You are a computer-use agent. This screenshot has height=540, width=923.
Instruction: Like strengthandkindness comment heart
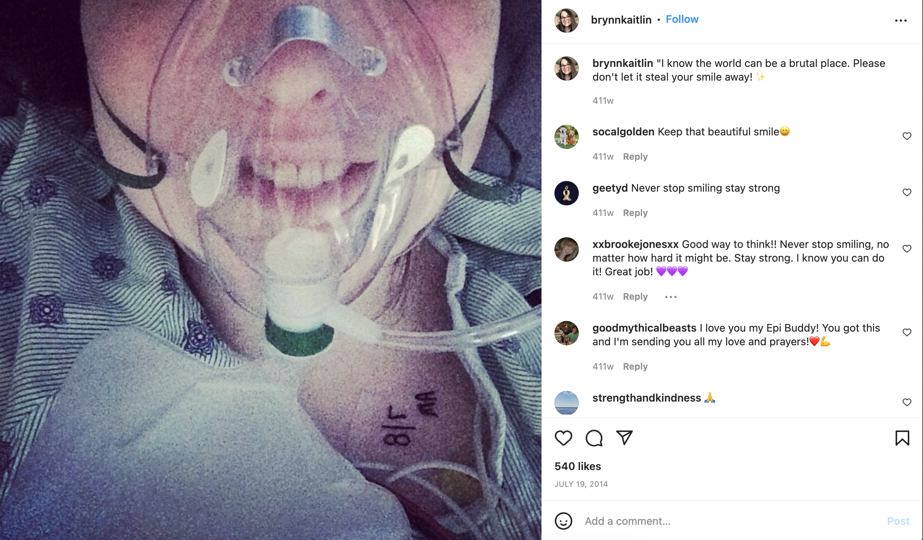(x=907, y=402)
